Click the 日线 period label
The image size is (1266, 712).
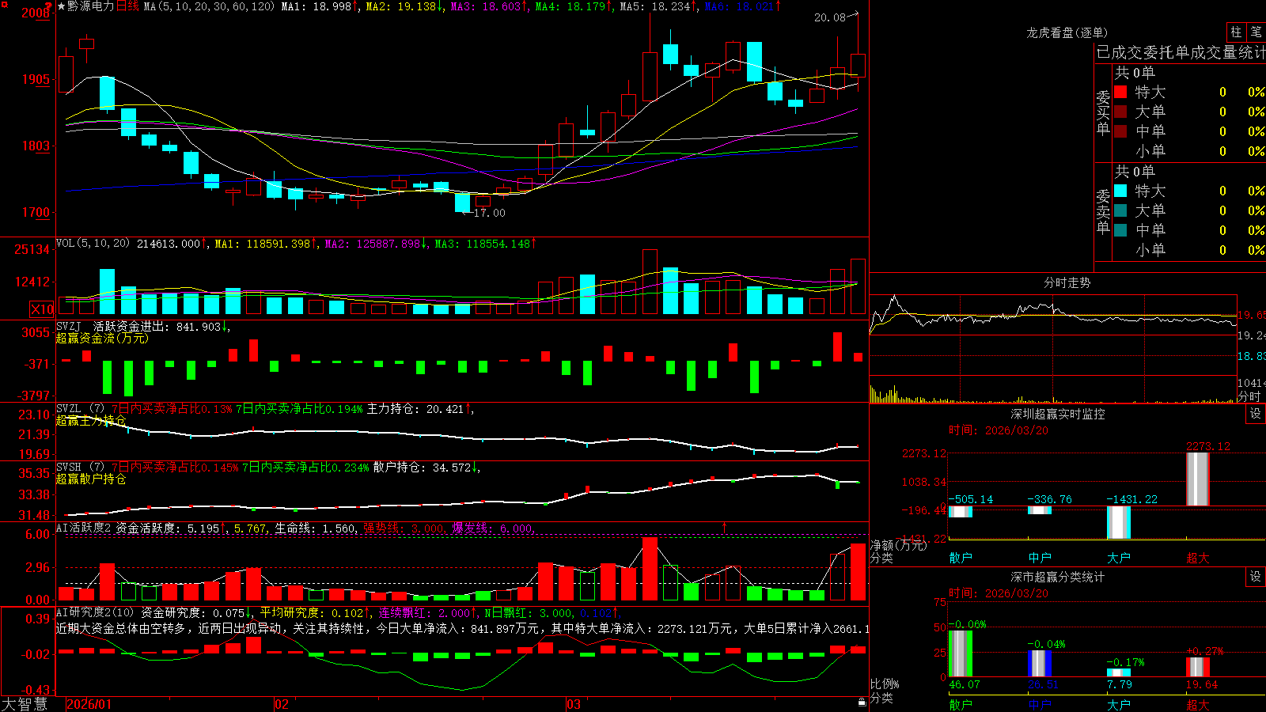click(127, 6)
